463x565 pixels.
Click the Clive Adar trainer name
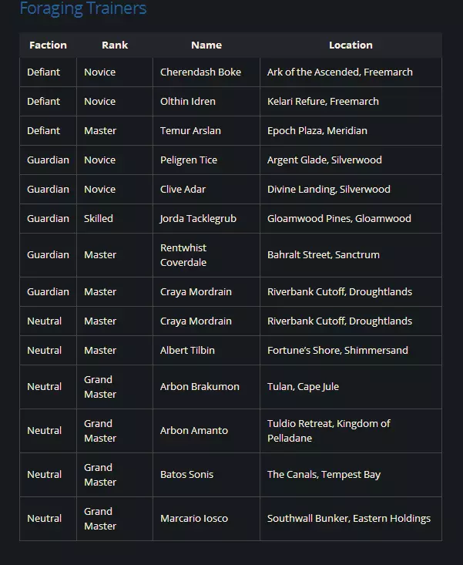click(183, 190)
